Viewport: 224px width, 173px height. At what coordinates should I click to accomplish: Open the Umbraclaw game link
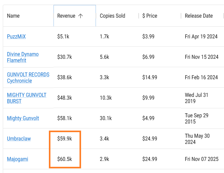[x=19, y=139]
